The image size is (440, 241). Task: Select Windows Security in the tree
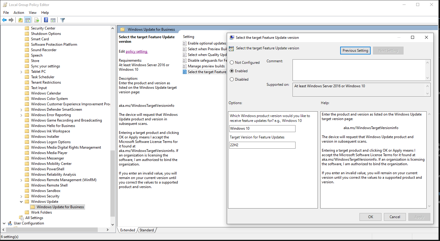point(45,196)
